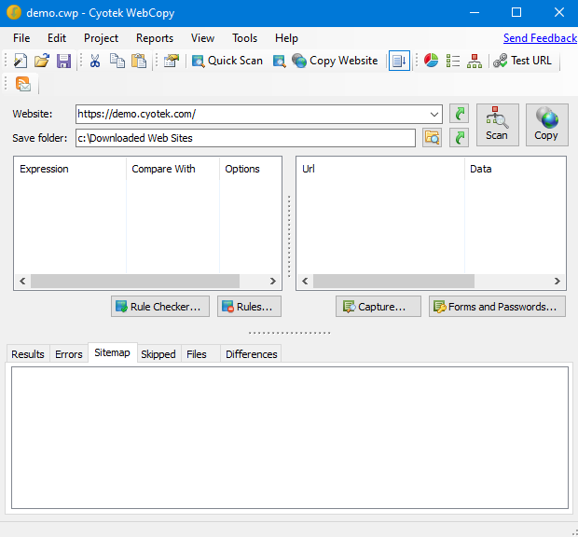
Task: Open the project properties icon
Action: (172, 61)
